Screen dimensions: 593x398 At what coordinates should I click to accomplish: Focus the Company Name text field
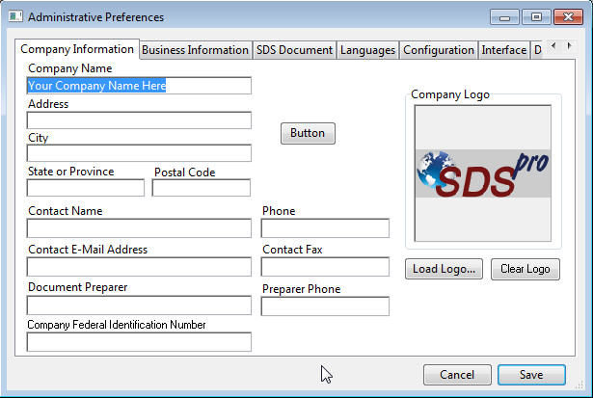[x=139, y=86]
